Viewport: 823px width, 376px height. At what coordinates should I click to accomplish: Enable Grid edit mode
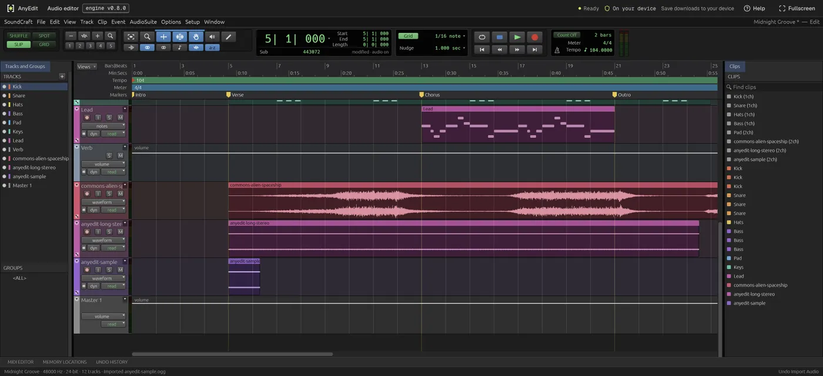coord(44,45)
